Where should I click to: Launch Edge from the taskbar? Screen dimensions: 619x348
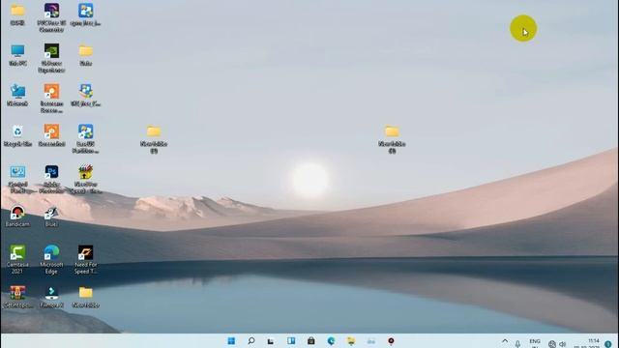331,341
